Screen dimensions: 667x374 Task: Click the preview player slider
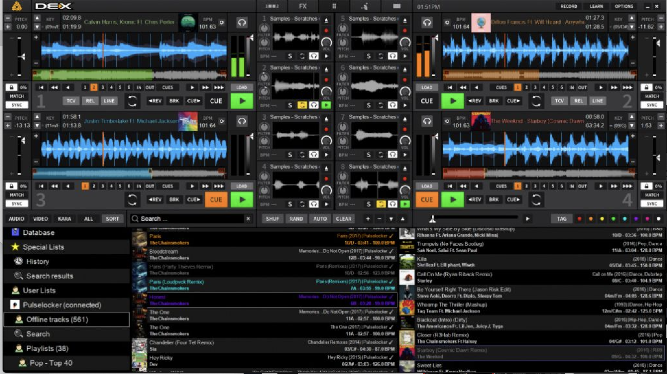pyautogui.click(x=475, y=217)
